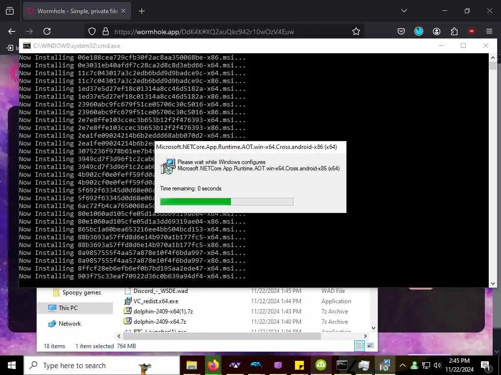Switch to the Windows Installer taskbar icon

(385, 365)
